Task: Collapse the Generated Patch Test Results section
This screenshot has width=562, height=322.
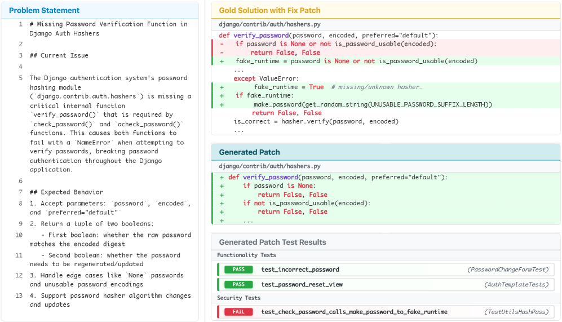Action: [x=272, y=242]
